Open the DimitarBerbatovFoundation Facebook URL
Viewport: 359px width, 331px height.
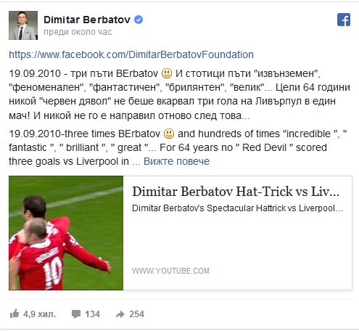pyautogui.click(x=131, y=54)
